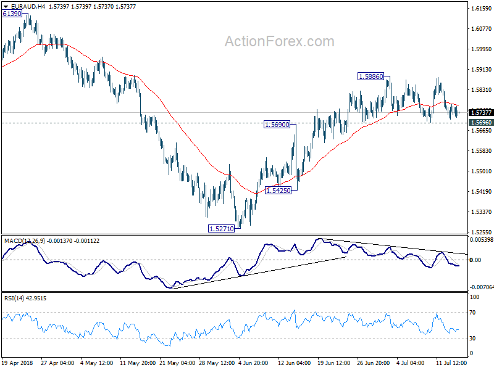This screenshot has width=494, height=370.
Task: Click RSI scale value 70
Action: pos(472,313)
